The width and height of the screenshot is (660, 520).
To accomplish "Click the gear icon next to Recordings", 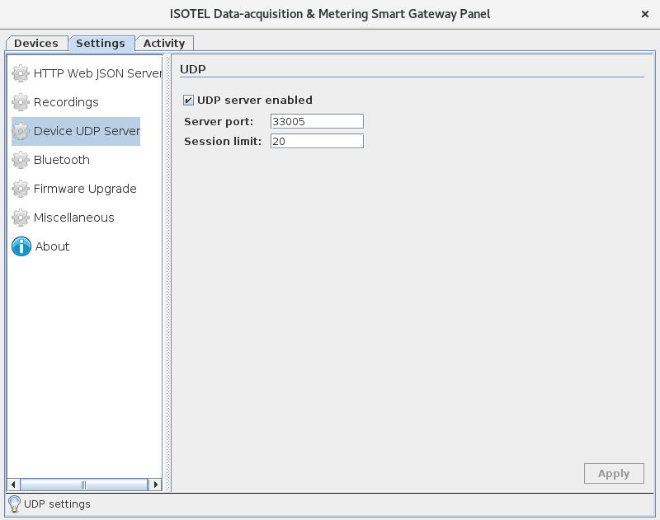I will click(21, 102).
